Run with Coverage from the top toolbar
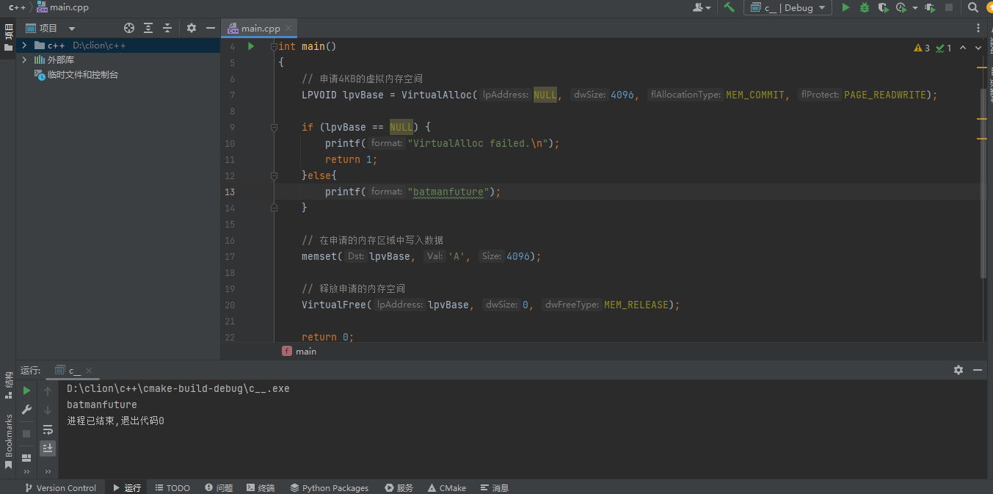This screenshot has height=494, width=993. coord(883,7)
